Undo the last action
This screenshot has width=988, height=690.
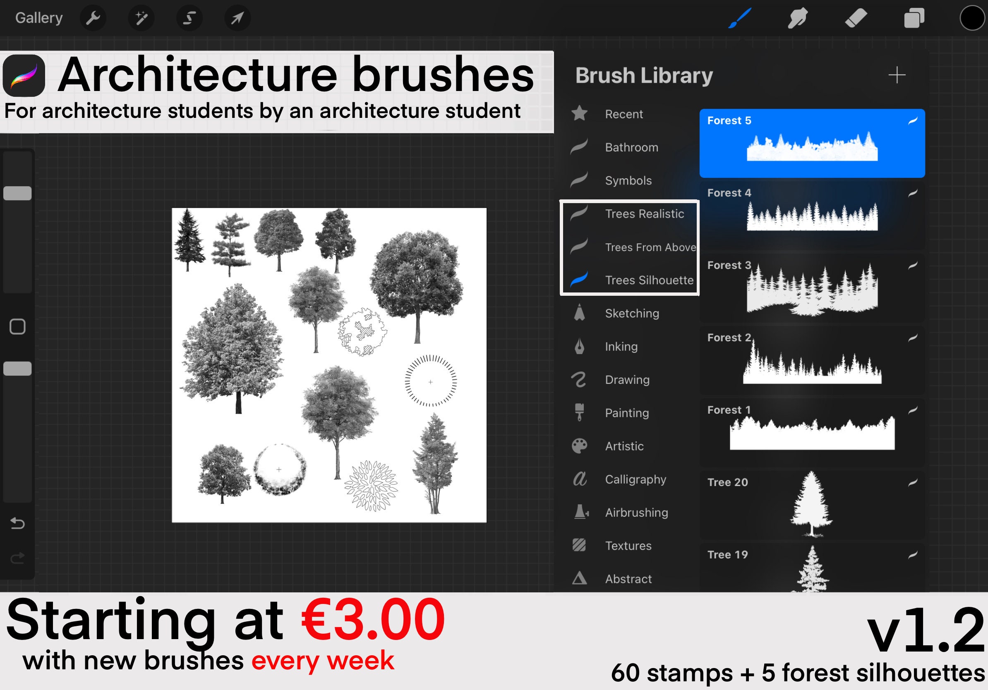[17, 523]
